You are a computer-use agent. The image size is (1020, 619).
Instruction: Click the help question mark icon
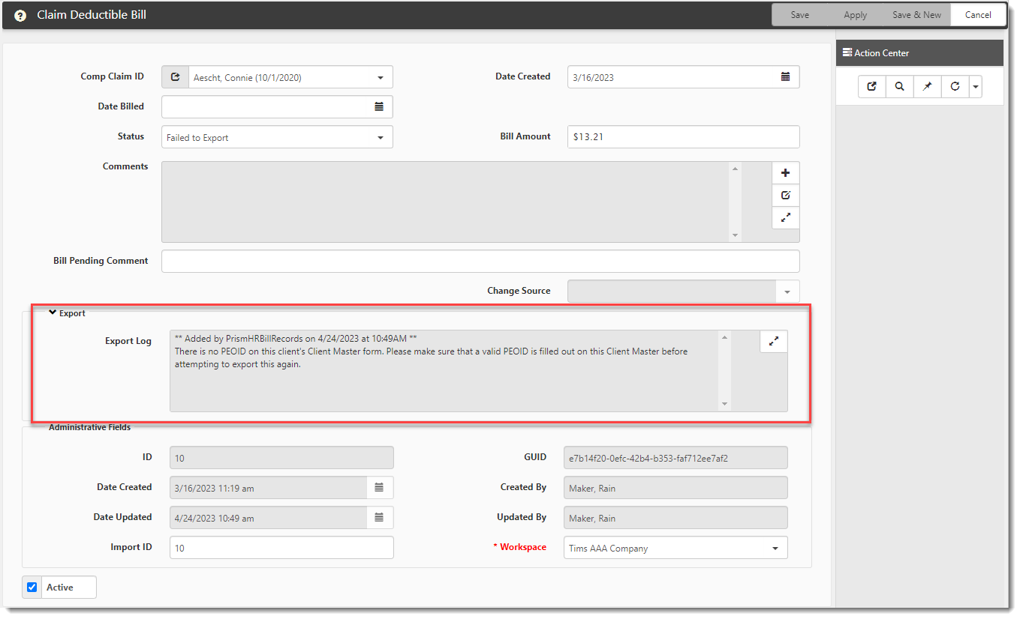click(20, 16)
